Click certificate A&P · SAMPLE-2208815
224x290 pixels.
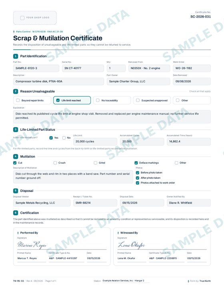pyautogui.click(x=163, y=258)
